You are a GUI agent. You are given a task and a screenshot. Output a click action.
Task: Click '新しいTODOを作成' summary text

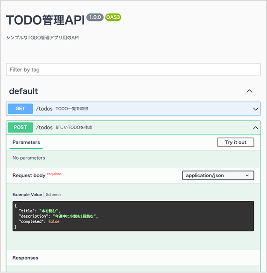coord(74,128)
